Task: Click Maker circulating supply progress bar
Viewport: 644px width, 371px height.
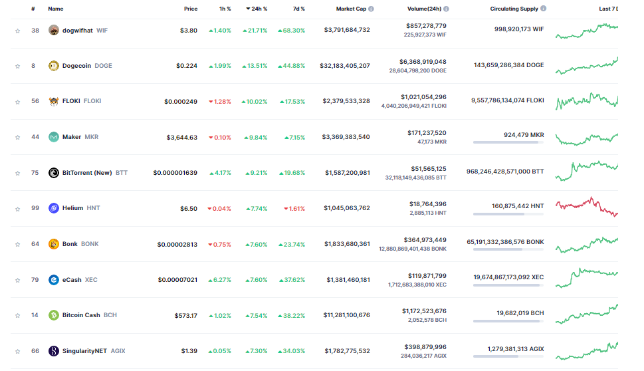Action: tap(508, 142)
